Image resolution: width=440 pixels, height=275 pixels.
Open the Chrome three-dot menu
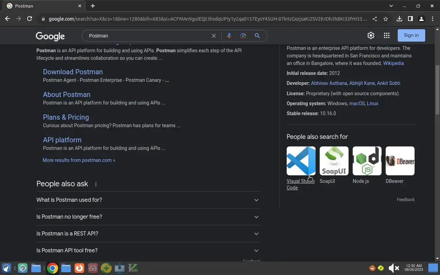pos(432,19)
